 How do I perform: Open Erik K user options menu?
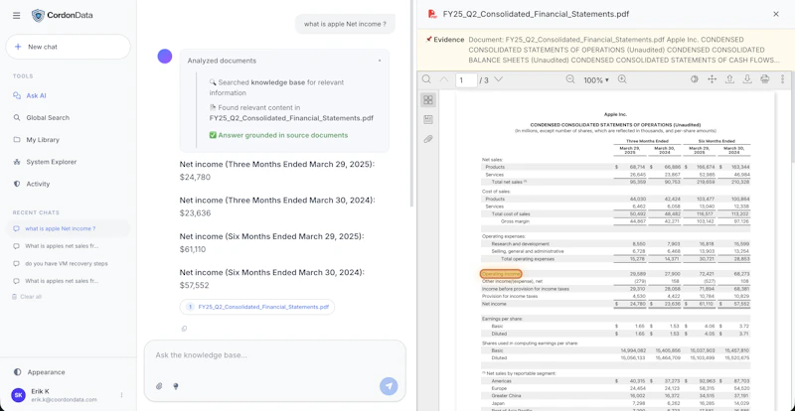tap(121, 395)
